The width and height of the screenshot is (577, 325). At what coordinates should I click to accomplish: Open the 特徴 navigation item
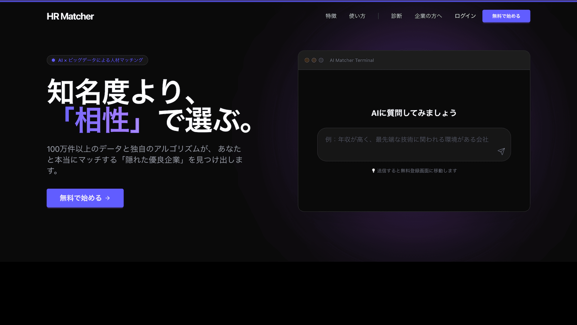[331, 16]
